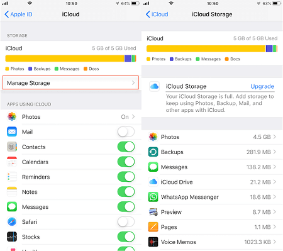Tap the iCloud cloud icon beside Upgrade
Viewport: 283px width, 251px height.
pos(155,86)
